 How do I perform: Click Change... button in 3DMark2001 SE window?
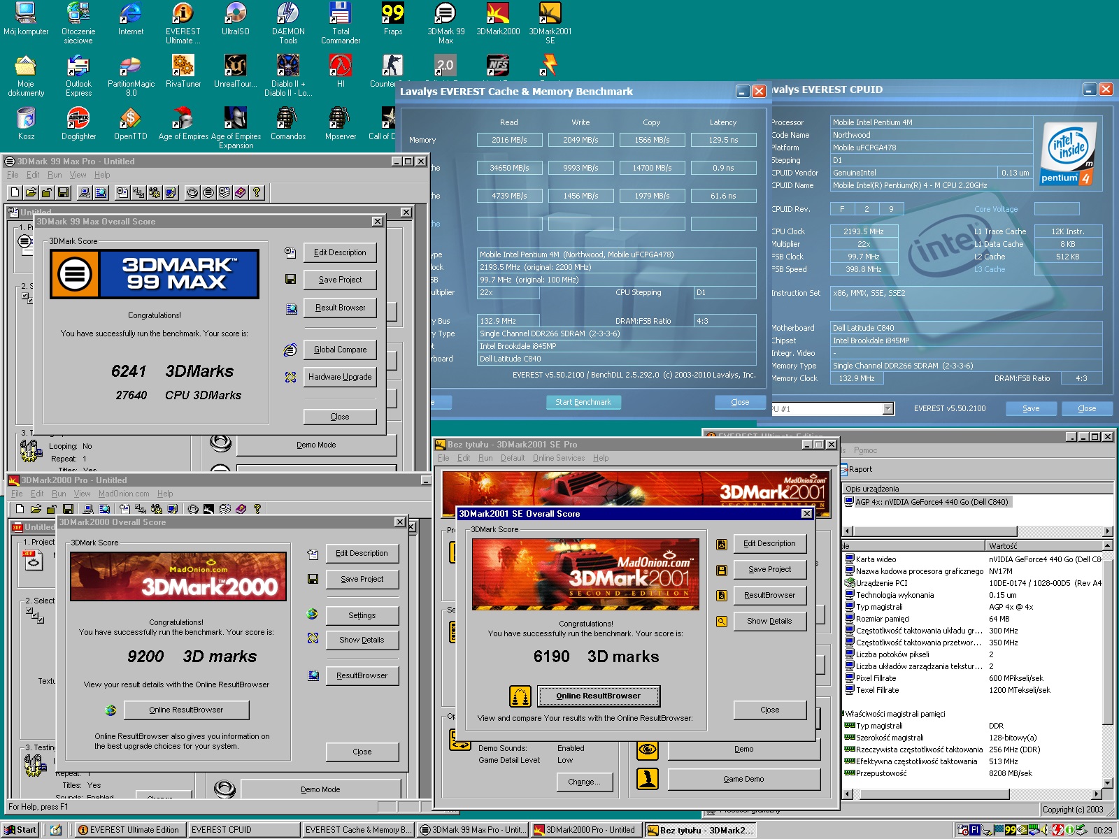click(x=585, y=782)
